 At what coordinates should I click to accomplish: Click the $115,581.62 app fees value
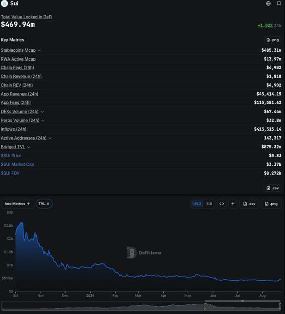tap(268, 103)
